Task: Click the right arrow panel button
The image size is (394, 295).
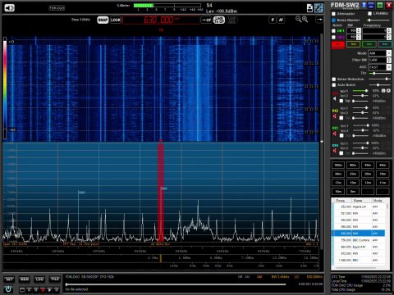Action: pyautogui.click(x=319, y=20)
